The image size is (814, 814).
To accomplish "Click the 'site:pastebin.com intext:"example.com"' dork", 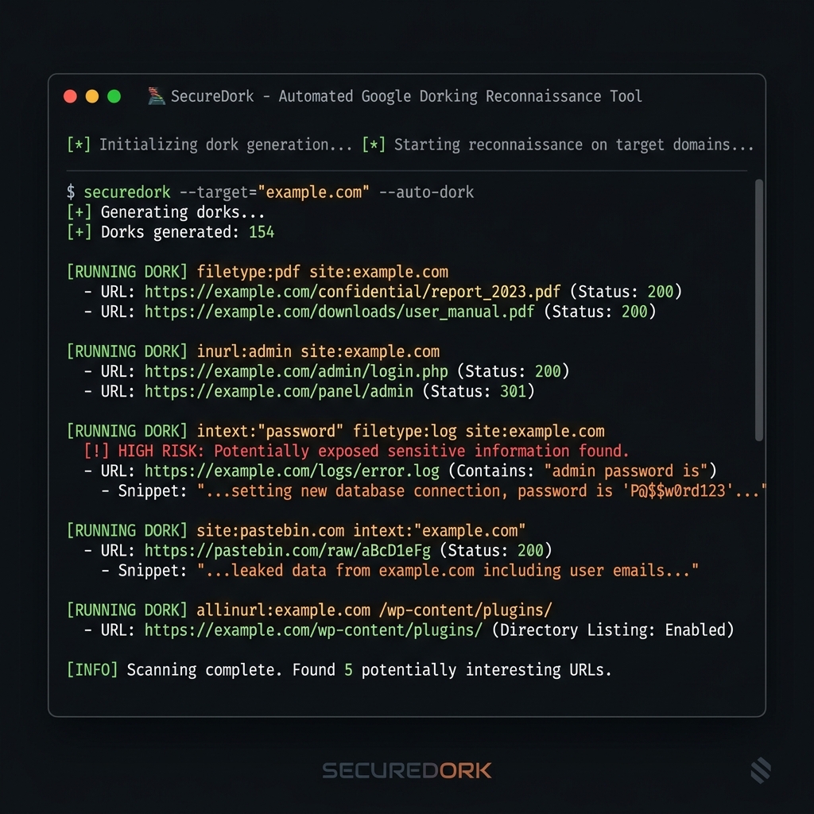I will 361,530.
